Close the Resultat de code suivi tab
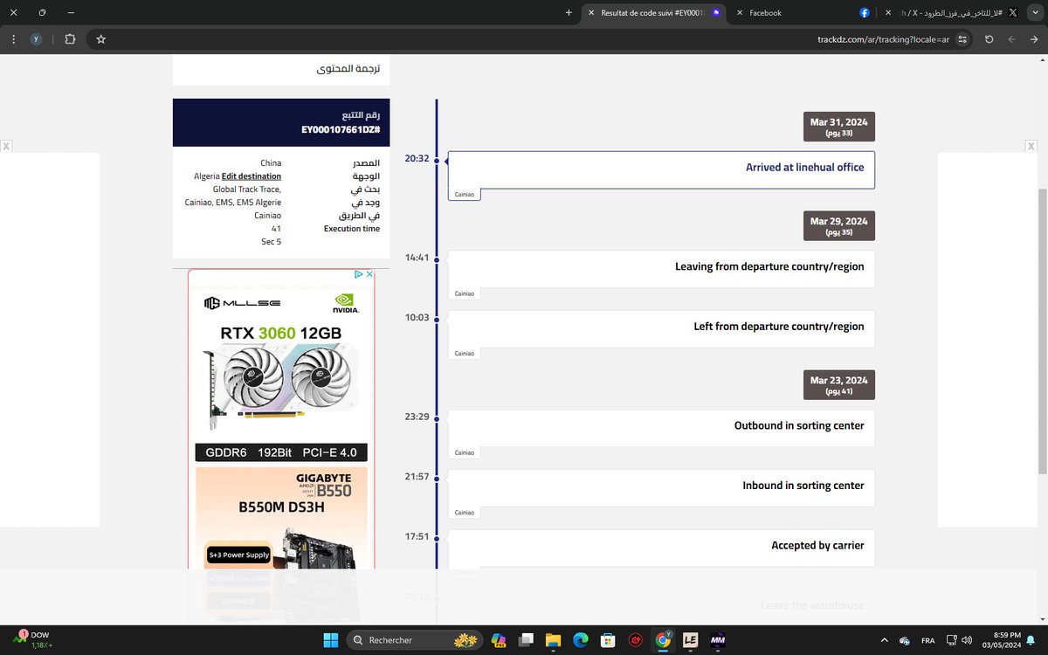The height and width of the screenshot is (655, 1048). tap(590, 13)
